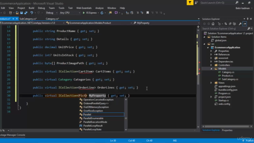Screen dimensions: 254x143
Task: Click the Open File folder icon
Action: click(17, 13)
